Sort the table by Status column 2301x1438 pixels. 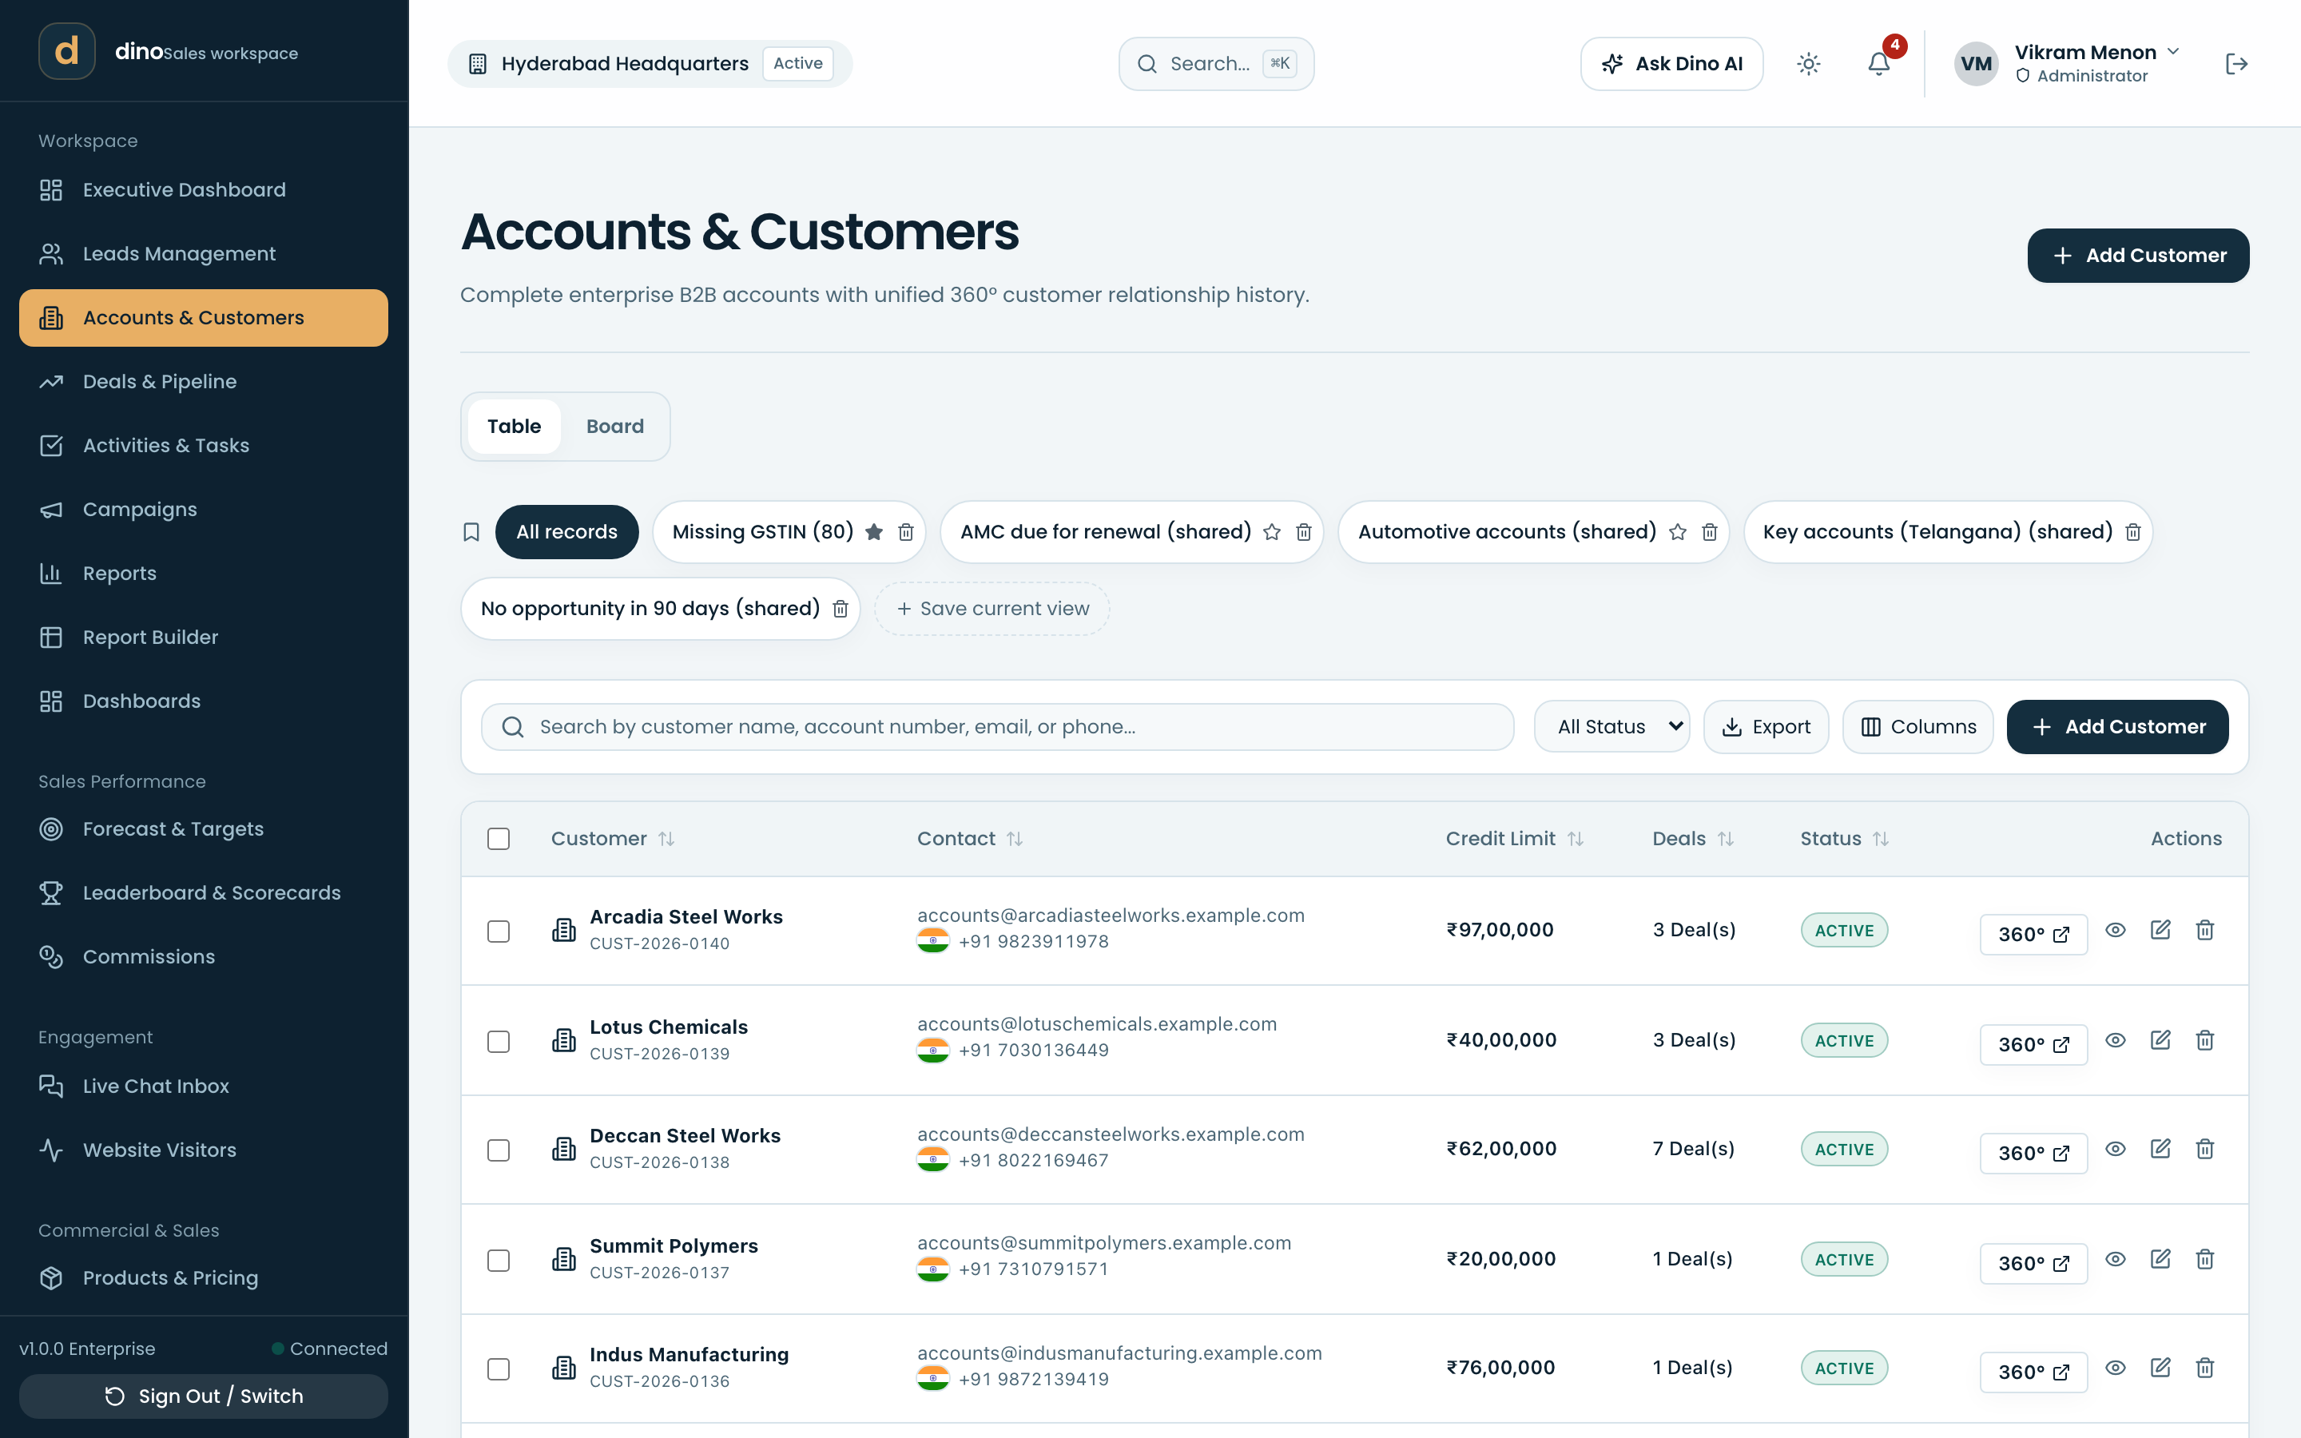tap(1845, 839)
